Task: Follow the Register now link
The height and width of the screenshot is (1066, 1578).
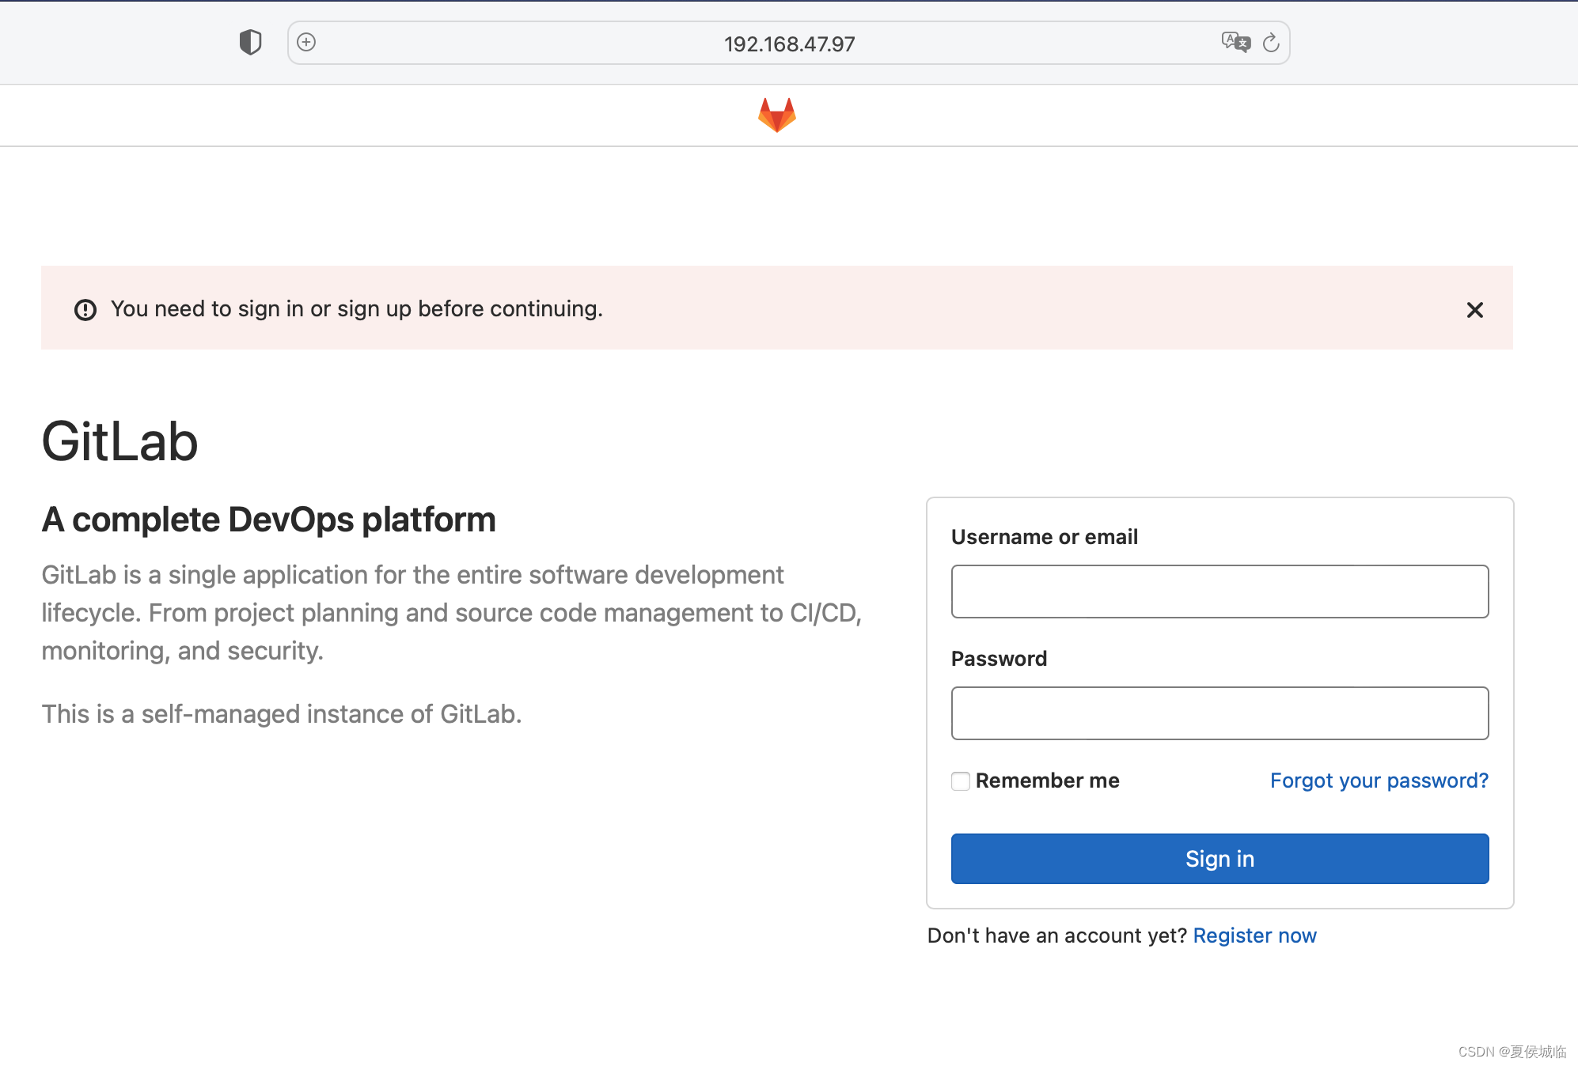Action: (x=1254, y=936)
